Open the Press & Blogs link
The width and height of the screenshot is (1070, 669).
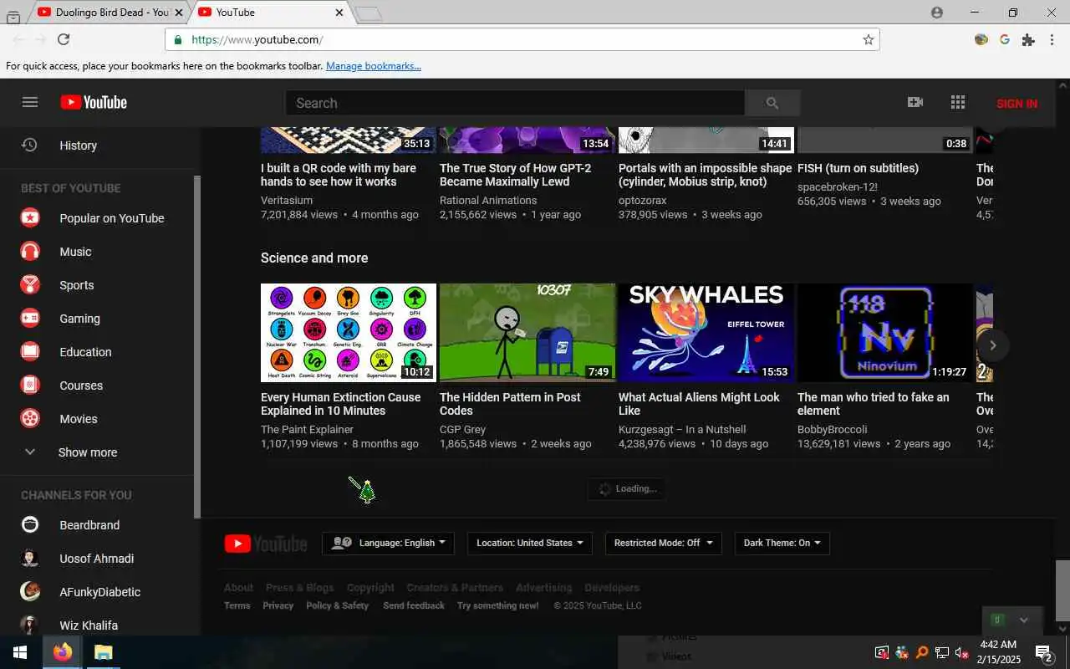(299, 588)
